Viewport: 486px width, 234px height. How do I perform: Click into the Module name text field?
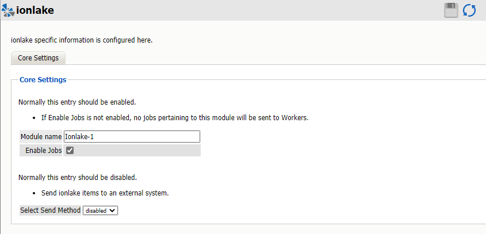click(132, 137)
